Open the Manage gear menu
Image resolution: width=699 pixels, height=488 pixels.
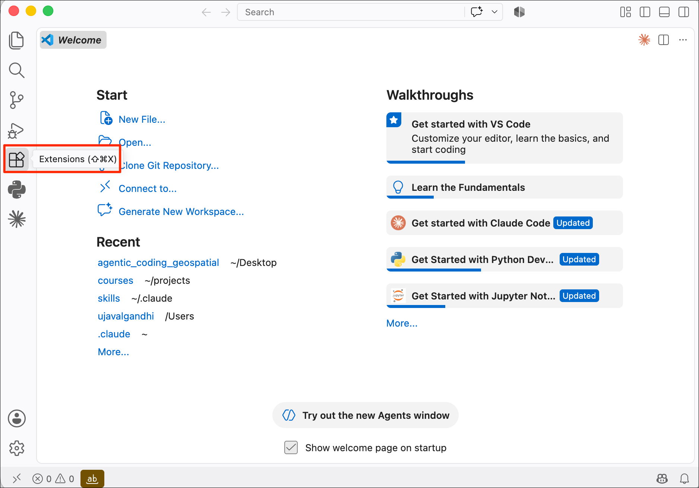[x=17, y=448]
